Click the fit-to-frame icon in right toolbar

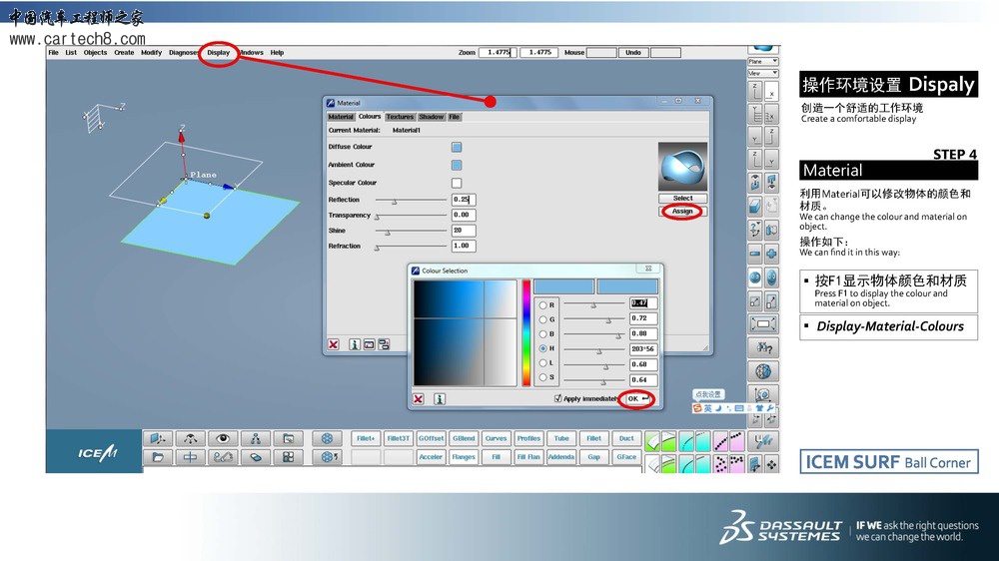point(763,323)
